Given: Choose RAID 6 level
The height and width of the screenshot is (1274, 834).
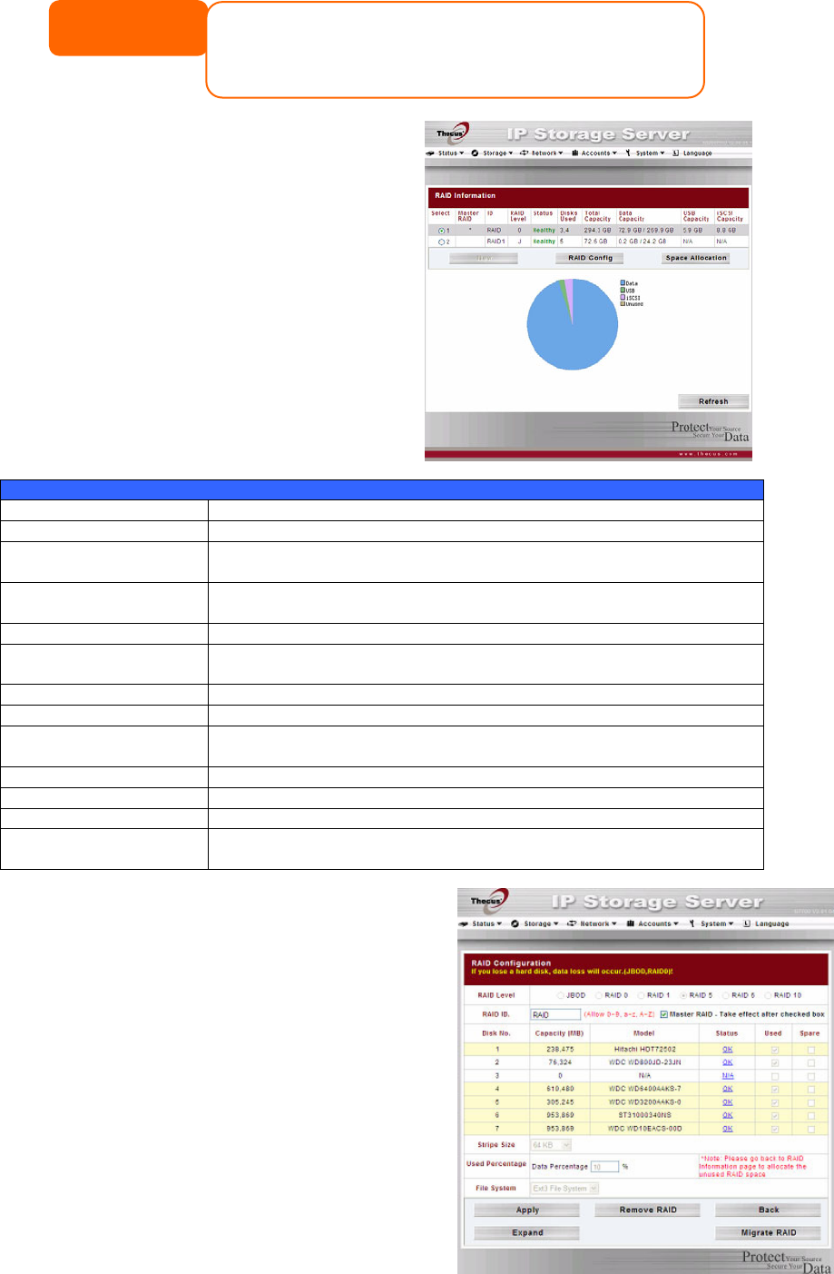Looking at the screenshot, I should coord(726,995).
